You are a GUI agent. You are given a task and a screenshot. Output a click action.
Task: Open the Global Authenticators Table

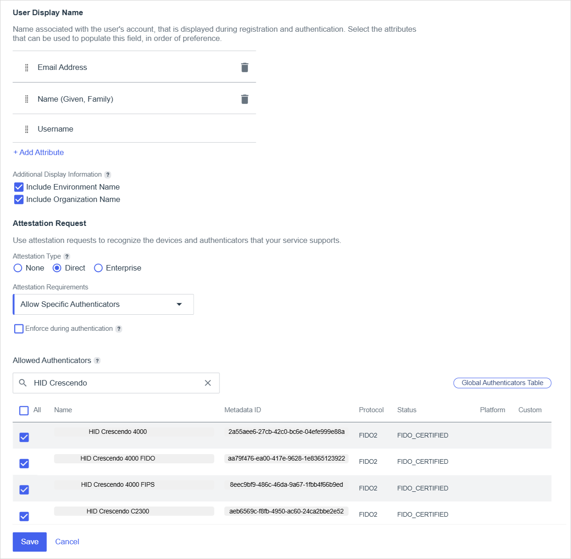[x=502, y=383]
